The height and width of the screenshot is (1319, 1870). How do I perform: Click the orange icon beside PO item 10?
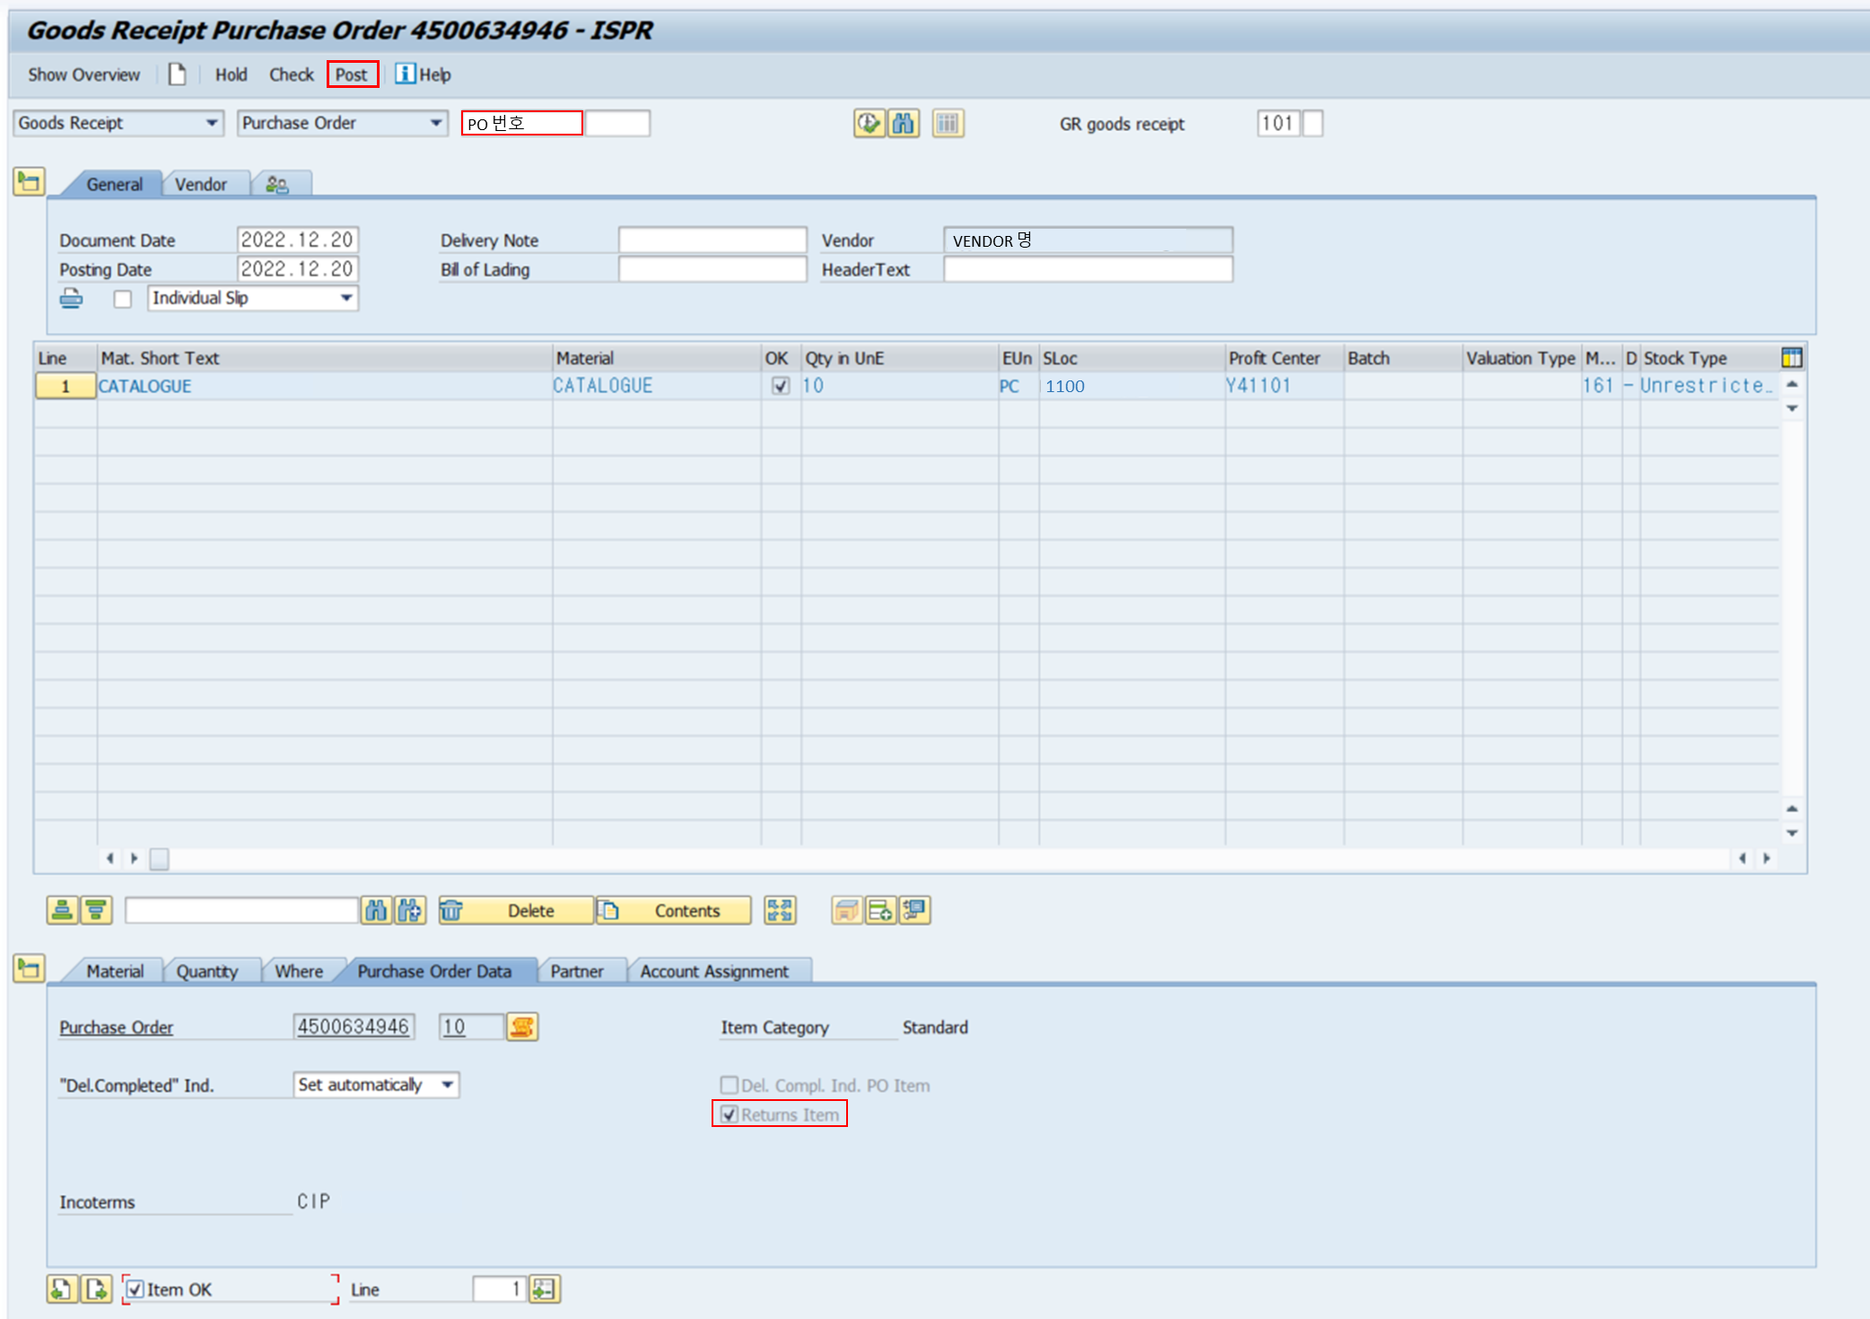522,1026
